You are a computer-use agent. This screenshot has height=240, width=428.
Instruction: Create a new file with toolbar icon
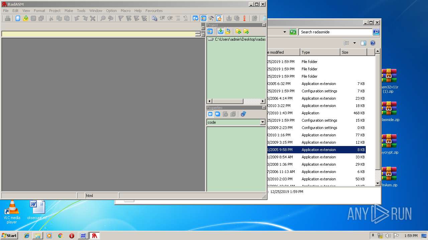point(18,18)
